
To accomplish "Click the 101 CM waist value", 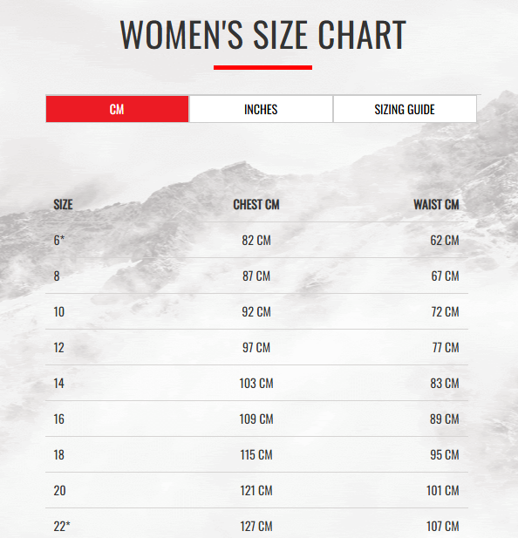I will click(x=442, y=490).
